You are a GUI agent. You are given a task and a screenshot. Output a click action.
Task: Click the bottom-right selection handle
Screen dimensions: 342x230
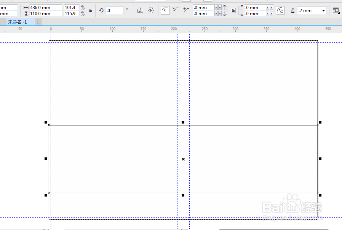click(x=320, y=195)
